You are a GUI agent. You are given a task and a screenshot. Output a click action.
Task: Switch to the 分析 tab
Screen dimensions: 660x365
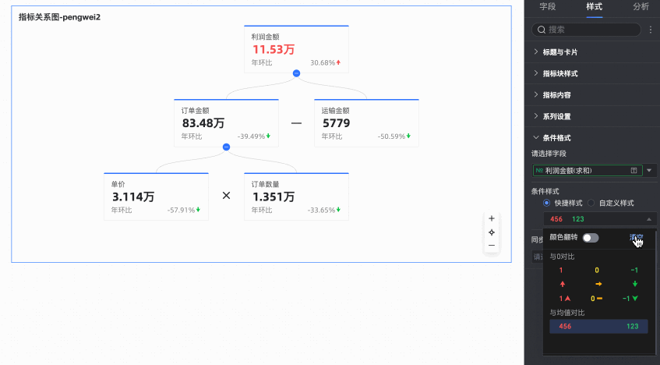(x=641, y=6)
